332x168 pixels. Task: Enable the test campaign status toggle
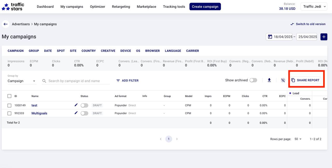click(84, 105)
